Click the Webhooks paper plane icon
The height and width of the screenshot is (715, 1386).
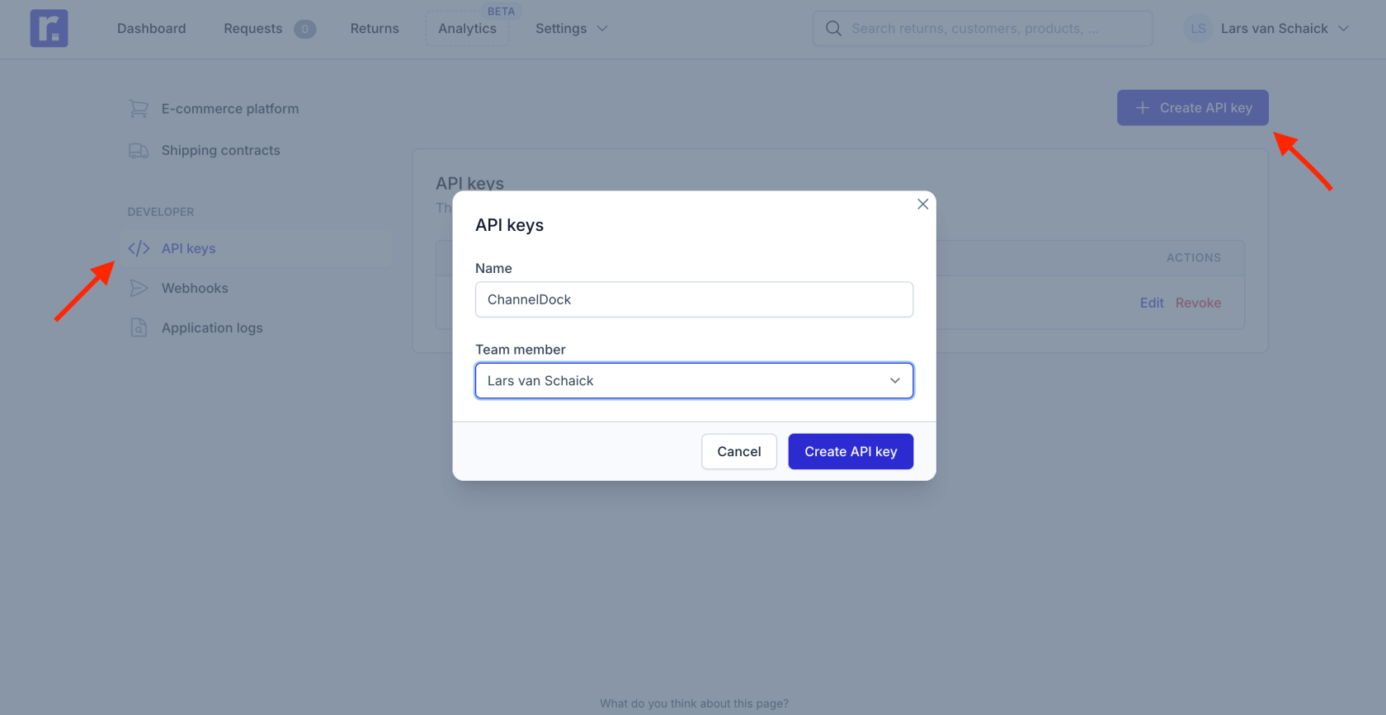[139, 288]
